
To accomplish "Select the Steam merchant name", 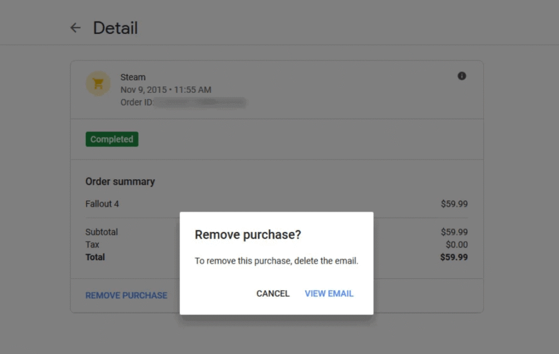I will pos(133,77).
